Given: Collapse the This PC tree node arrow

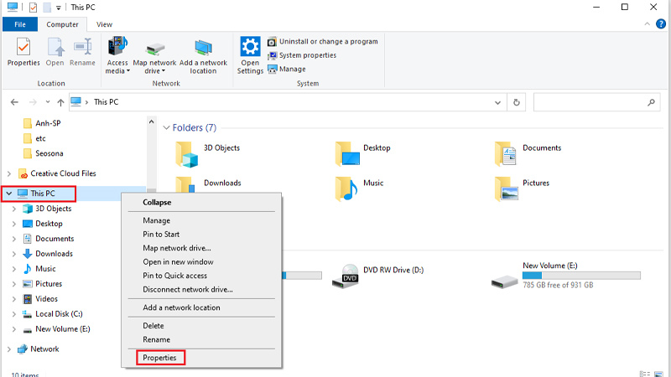Looking at the screenshot, I should point(8,194).
